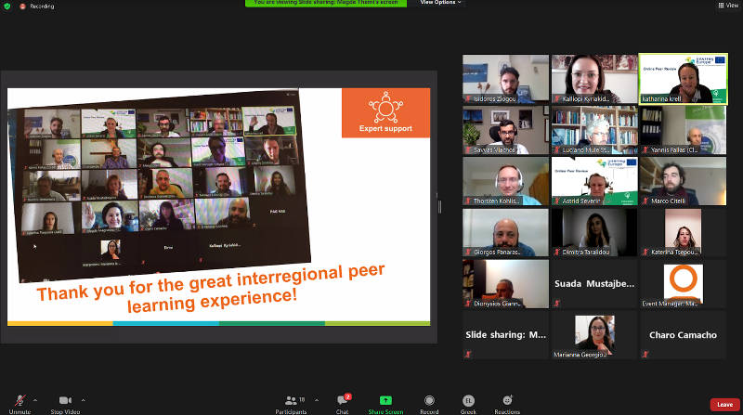Viewport: 743px width, 415px height.
Task: Open the View Options menu
Action: click(440, 3)
